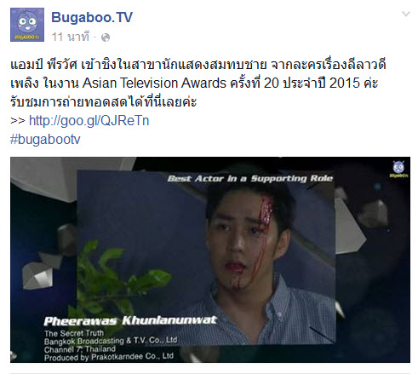This screenshot has width=418, height=374.
Task: Click the Asian Television Awards text in post
Action: point(154,83)
